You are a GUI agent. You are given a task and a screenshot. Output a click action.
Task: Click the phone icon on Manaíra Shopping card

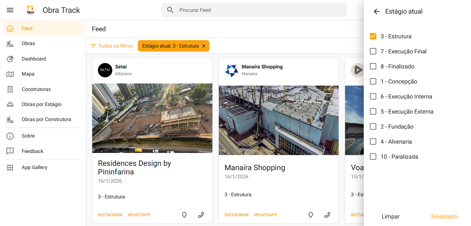(x=327, y=215)
